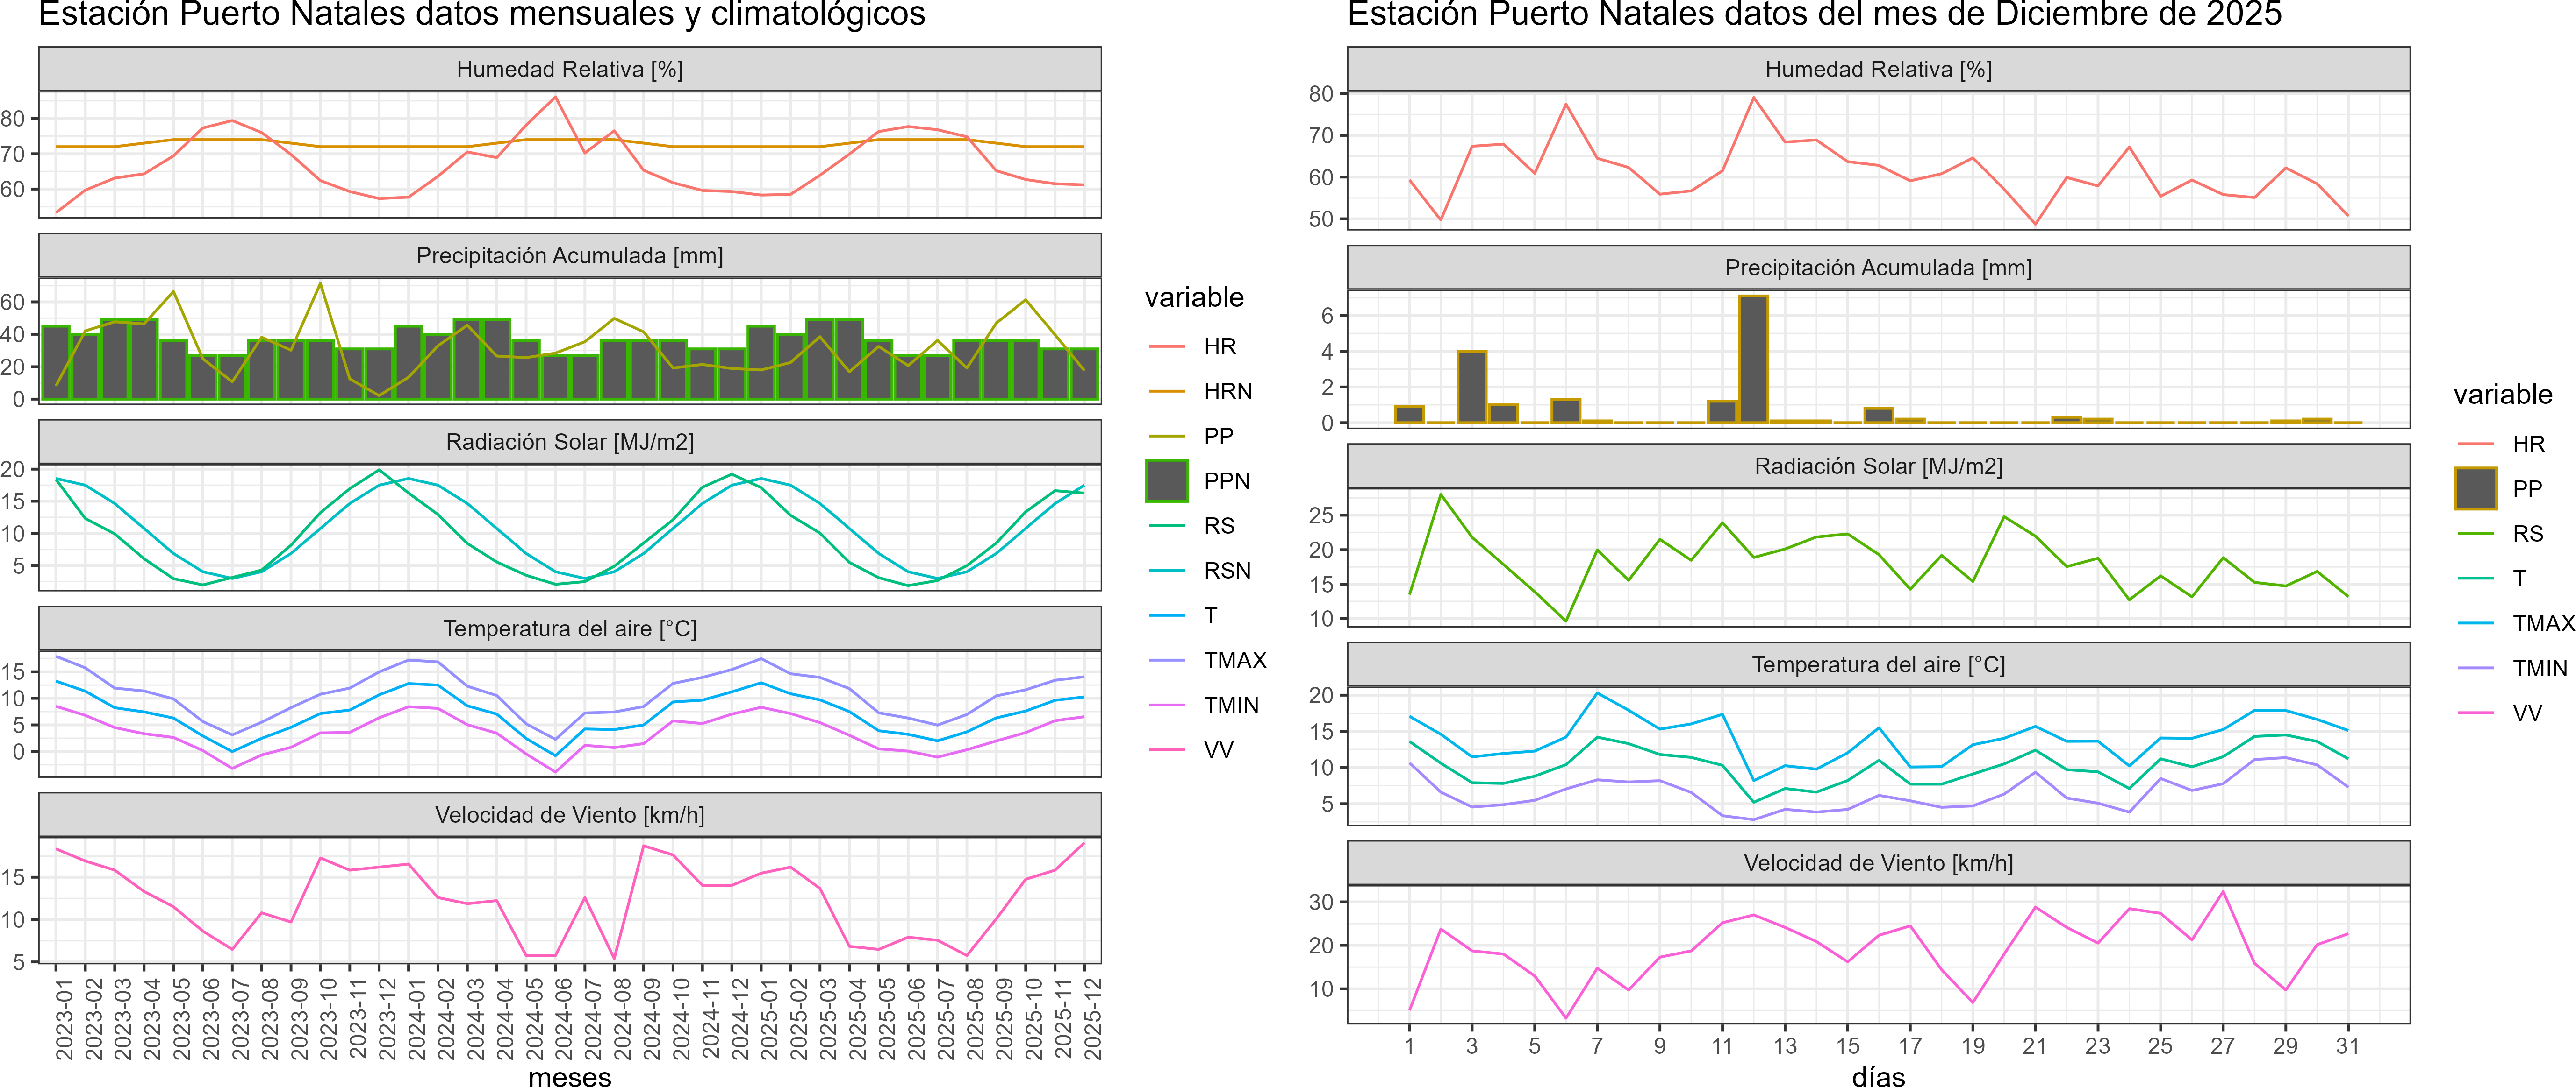The image size is (2576, 1087).
Task: Click the TMIN legend entry in right legend
Action: (2539, 668)
